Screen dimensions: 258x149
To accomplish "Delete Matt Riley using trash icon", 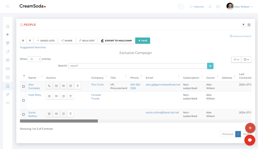I will coord(70,96).
